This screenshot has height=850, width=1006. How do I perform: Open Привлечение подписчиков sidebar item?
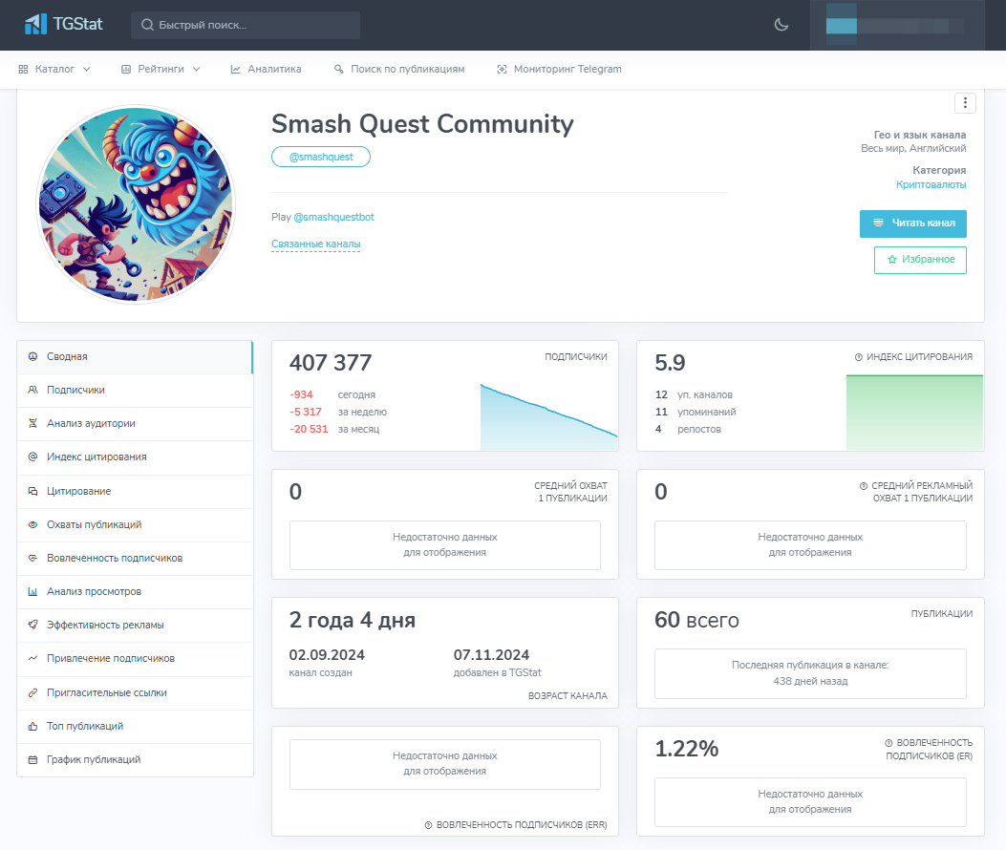tap(135, 658)
